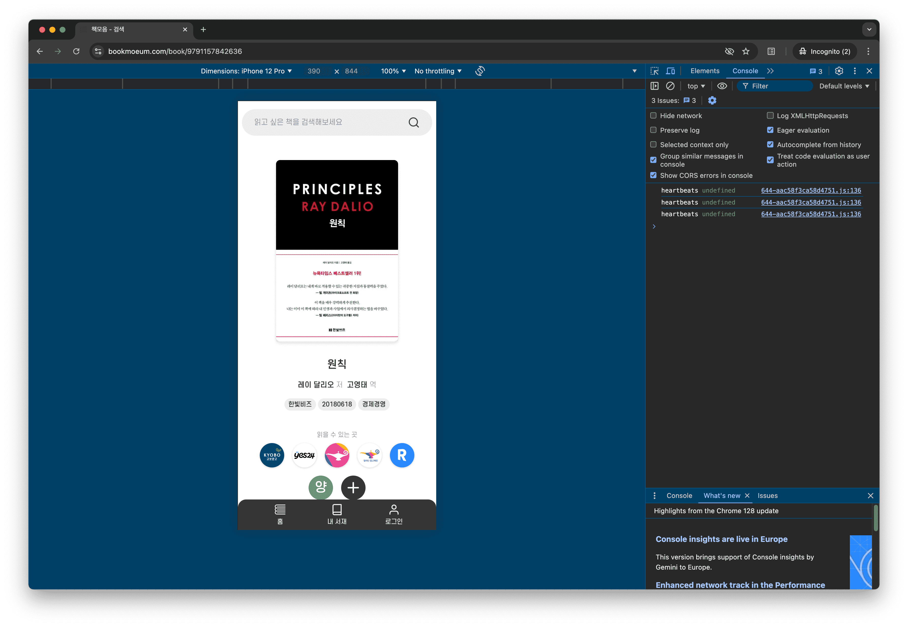Open first heartbeats source link 644-aac58f3ca58d4751.js:136
Screen dimensions: 908x627
click(x=811, y=190)
